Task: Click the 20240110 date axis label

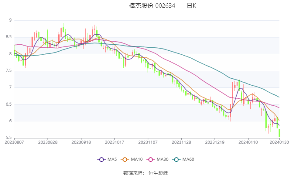Action: (x=248, y=142)
